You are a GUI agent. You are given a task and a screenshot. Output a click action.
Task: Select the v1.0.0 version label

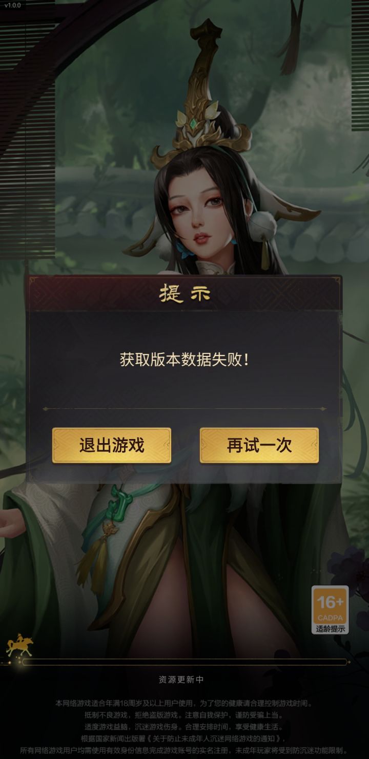click(x=13, y=5)
